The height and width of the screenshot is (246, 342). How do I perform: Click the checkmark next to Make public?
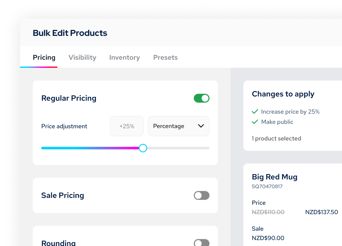click(255, 122)
